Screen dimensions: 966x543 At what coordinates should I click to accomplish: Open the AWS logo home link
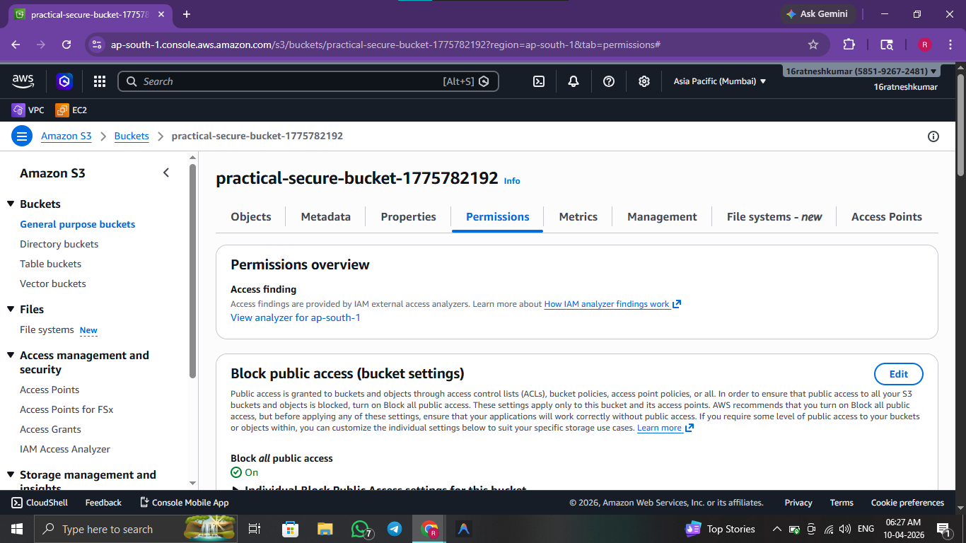click(23, 81)
